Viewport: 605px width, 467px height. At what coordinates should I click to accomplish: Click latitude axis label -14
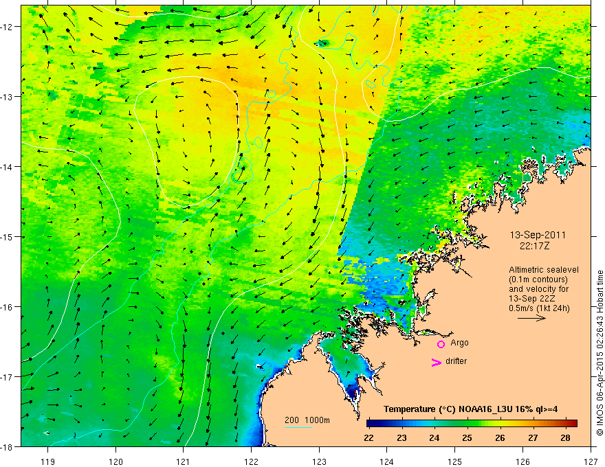coord(7,167)
